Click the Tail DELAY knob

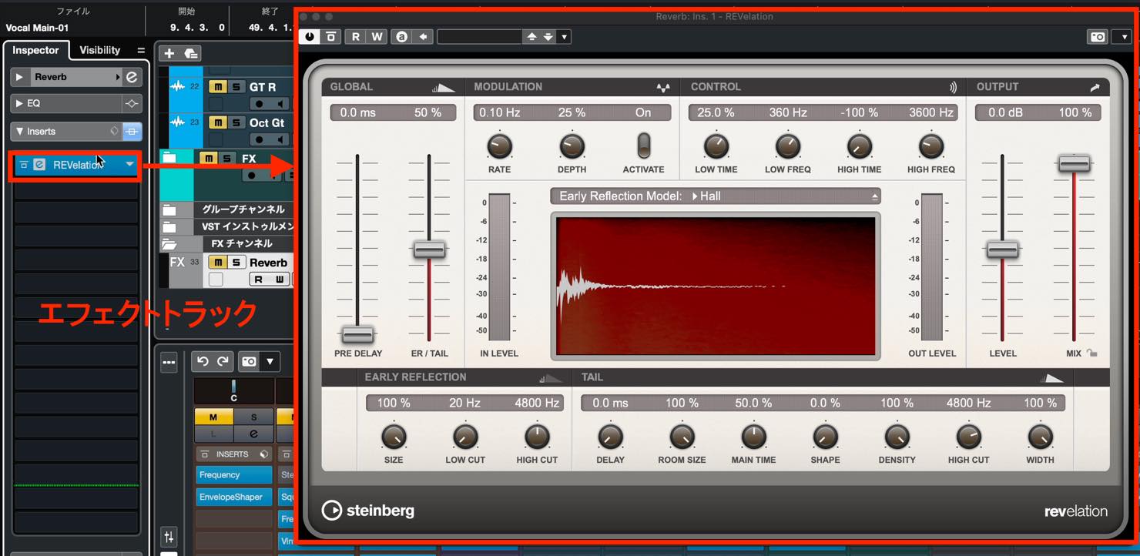point(610,437)
